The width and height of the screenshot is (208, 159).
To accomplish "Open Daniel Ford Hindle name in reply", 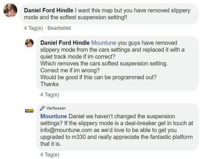I will [x=65, y=43].
